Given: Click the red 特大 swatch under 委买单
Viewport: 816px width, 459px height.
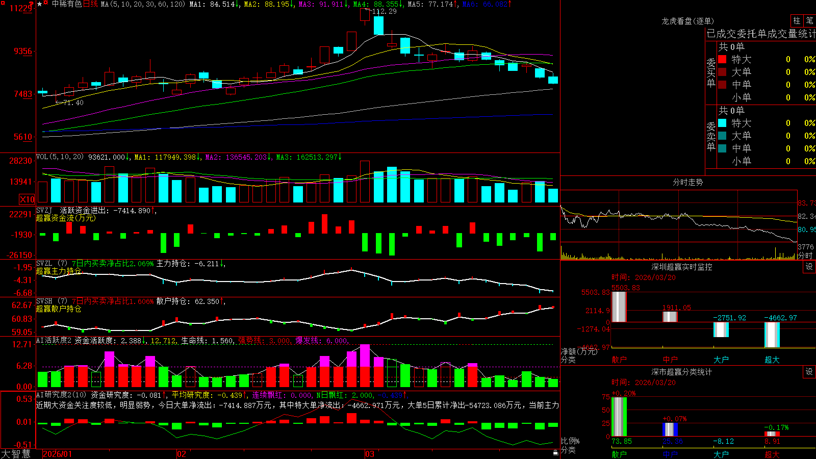Looking at the screenshot, I should 722,59.
